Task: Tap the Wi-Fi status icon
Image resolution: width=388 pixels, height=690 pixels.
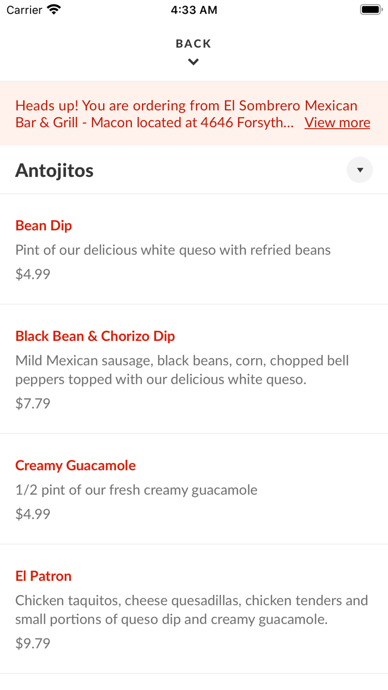Action: tap(54, 9)
